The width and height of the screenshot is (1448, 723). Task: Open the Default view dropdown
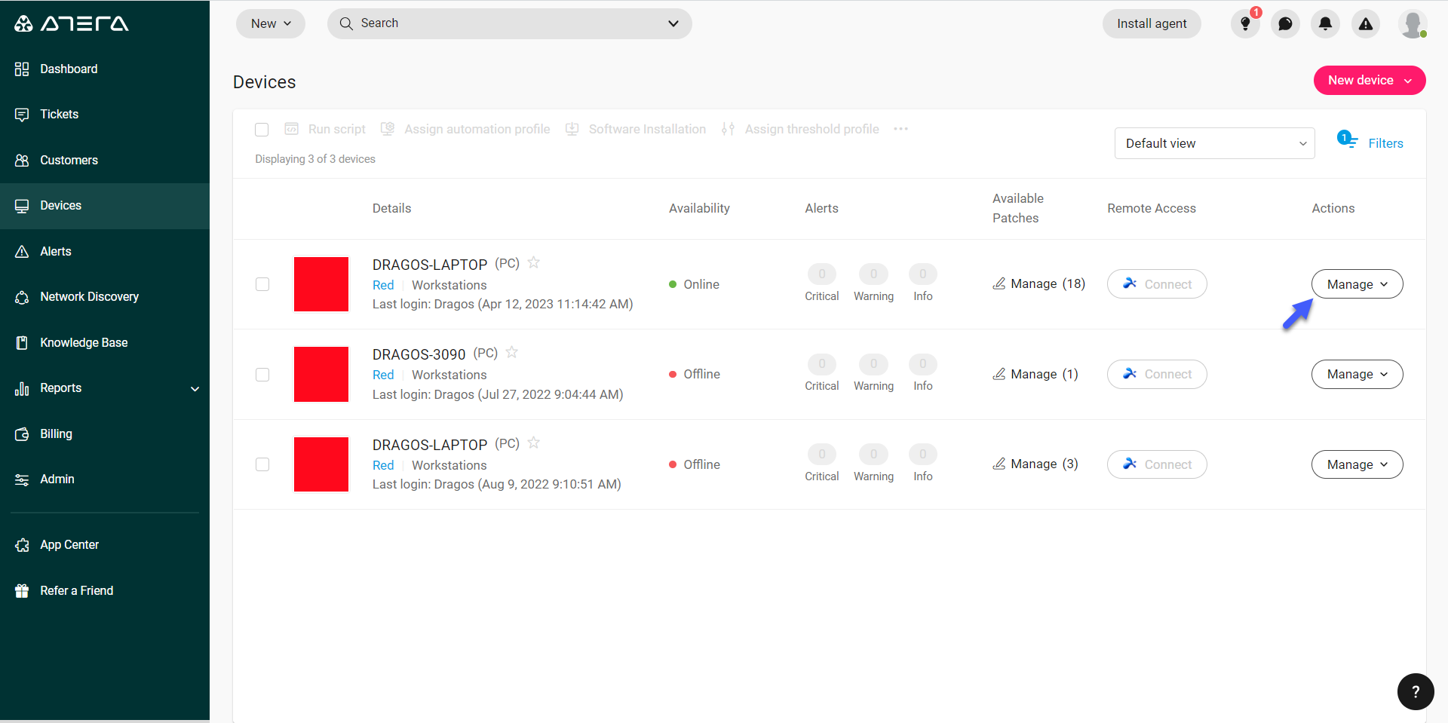1214,143
